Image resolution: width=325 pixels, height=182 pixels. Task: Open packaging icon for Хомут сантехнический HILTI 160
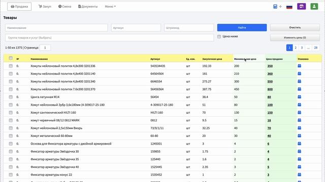pyautogui.click(x=299, y=112)
